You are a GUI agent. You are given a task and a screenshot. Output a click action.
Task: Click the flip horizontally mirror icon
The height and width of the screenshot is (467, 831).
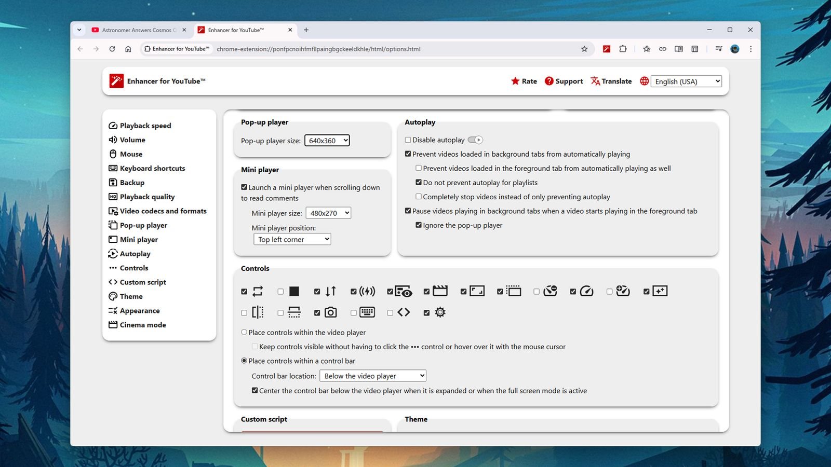258,312
